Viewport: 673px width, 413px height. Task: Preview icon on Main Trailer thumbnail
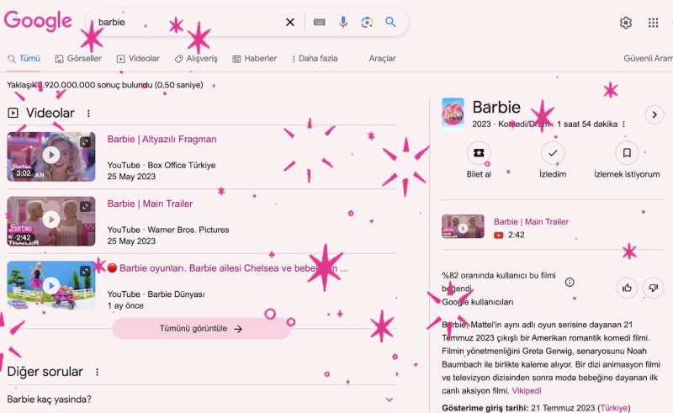click(x=86, y=207)
